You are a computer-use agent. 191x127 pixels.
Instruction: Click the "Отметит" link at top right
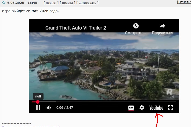click(184, 2)
